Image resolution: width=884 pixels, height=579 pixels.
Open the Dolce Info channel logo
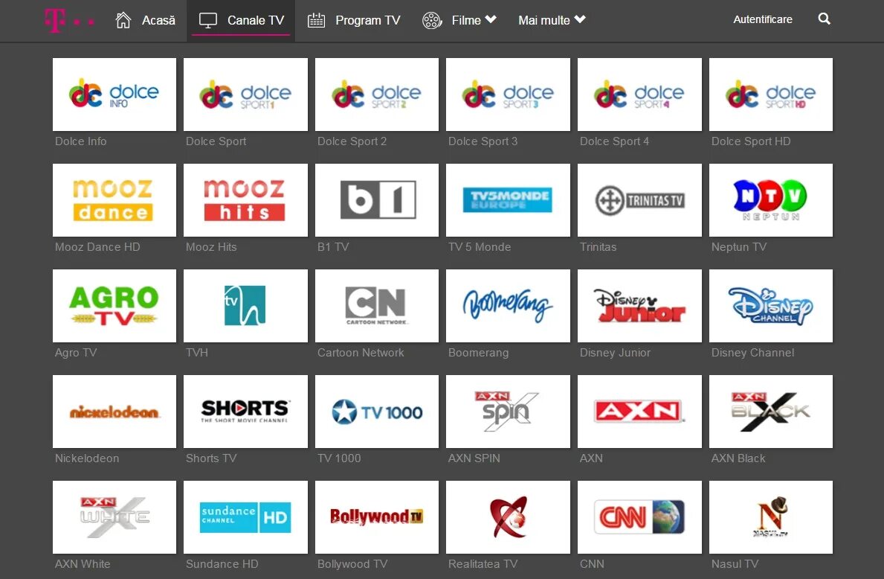[x=114, y=95]
